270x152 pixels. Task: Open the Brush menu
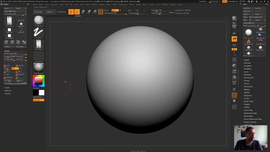coord(41,5)
